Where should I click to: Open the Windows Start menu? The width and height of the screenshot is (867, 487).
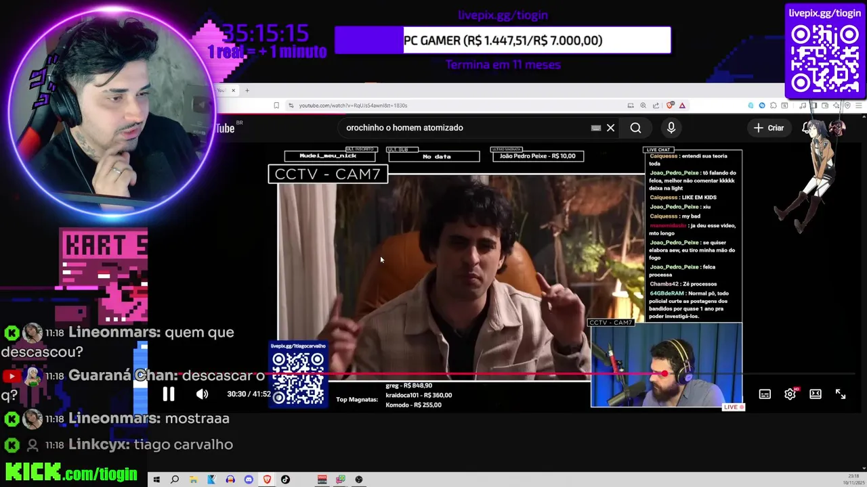(x=156, y=480)
